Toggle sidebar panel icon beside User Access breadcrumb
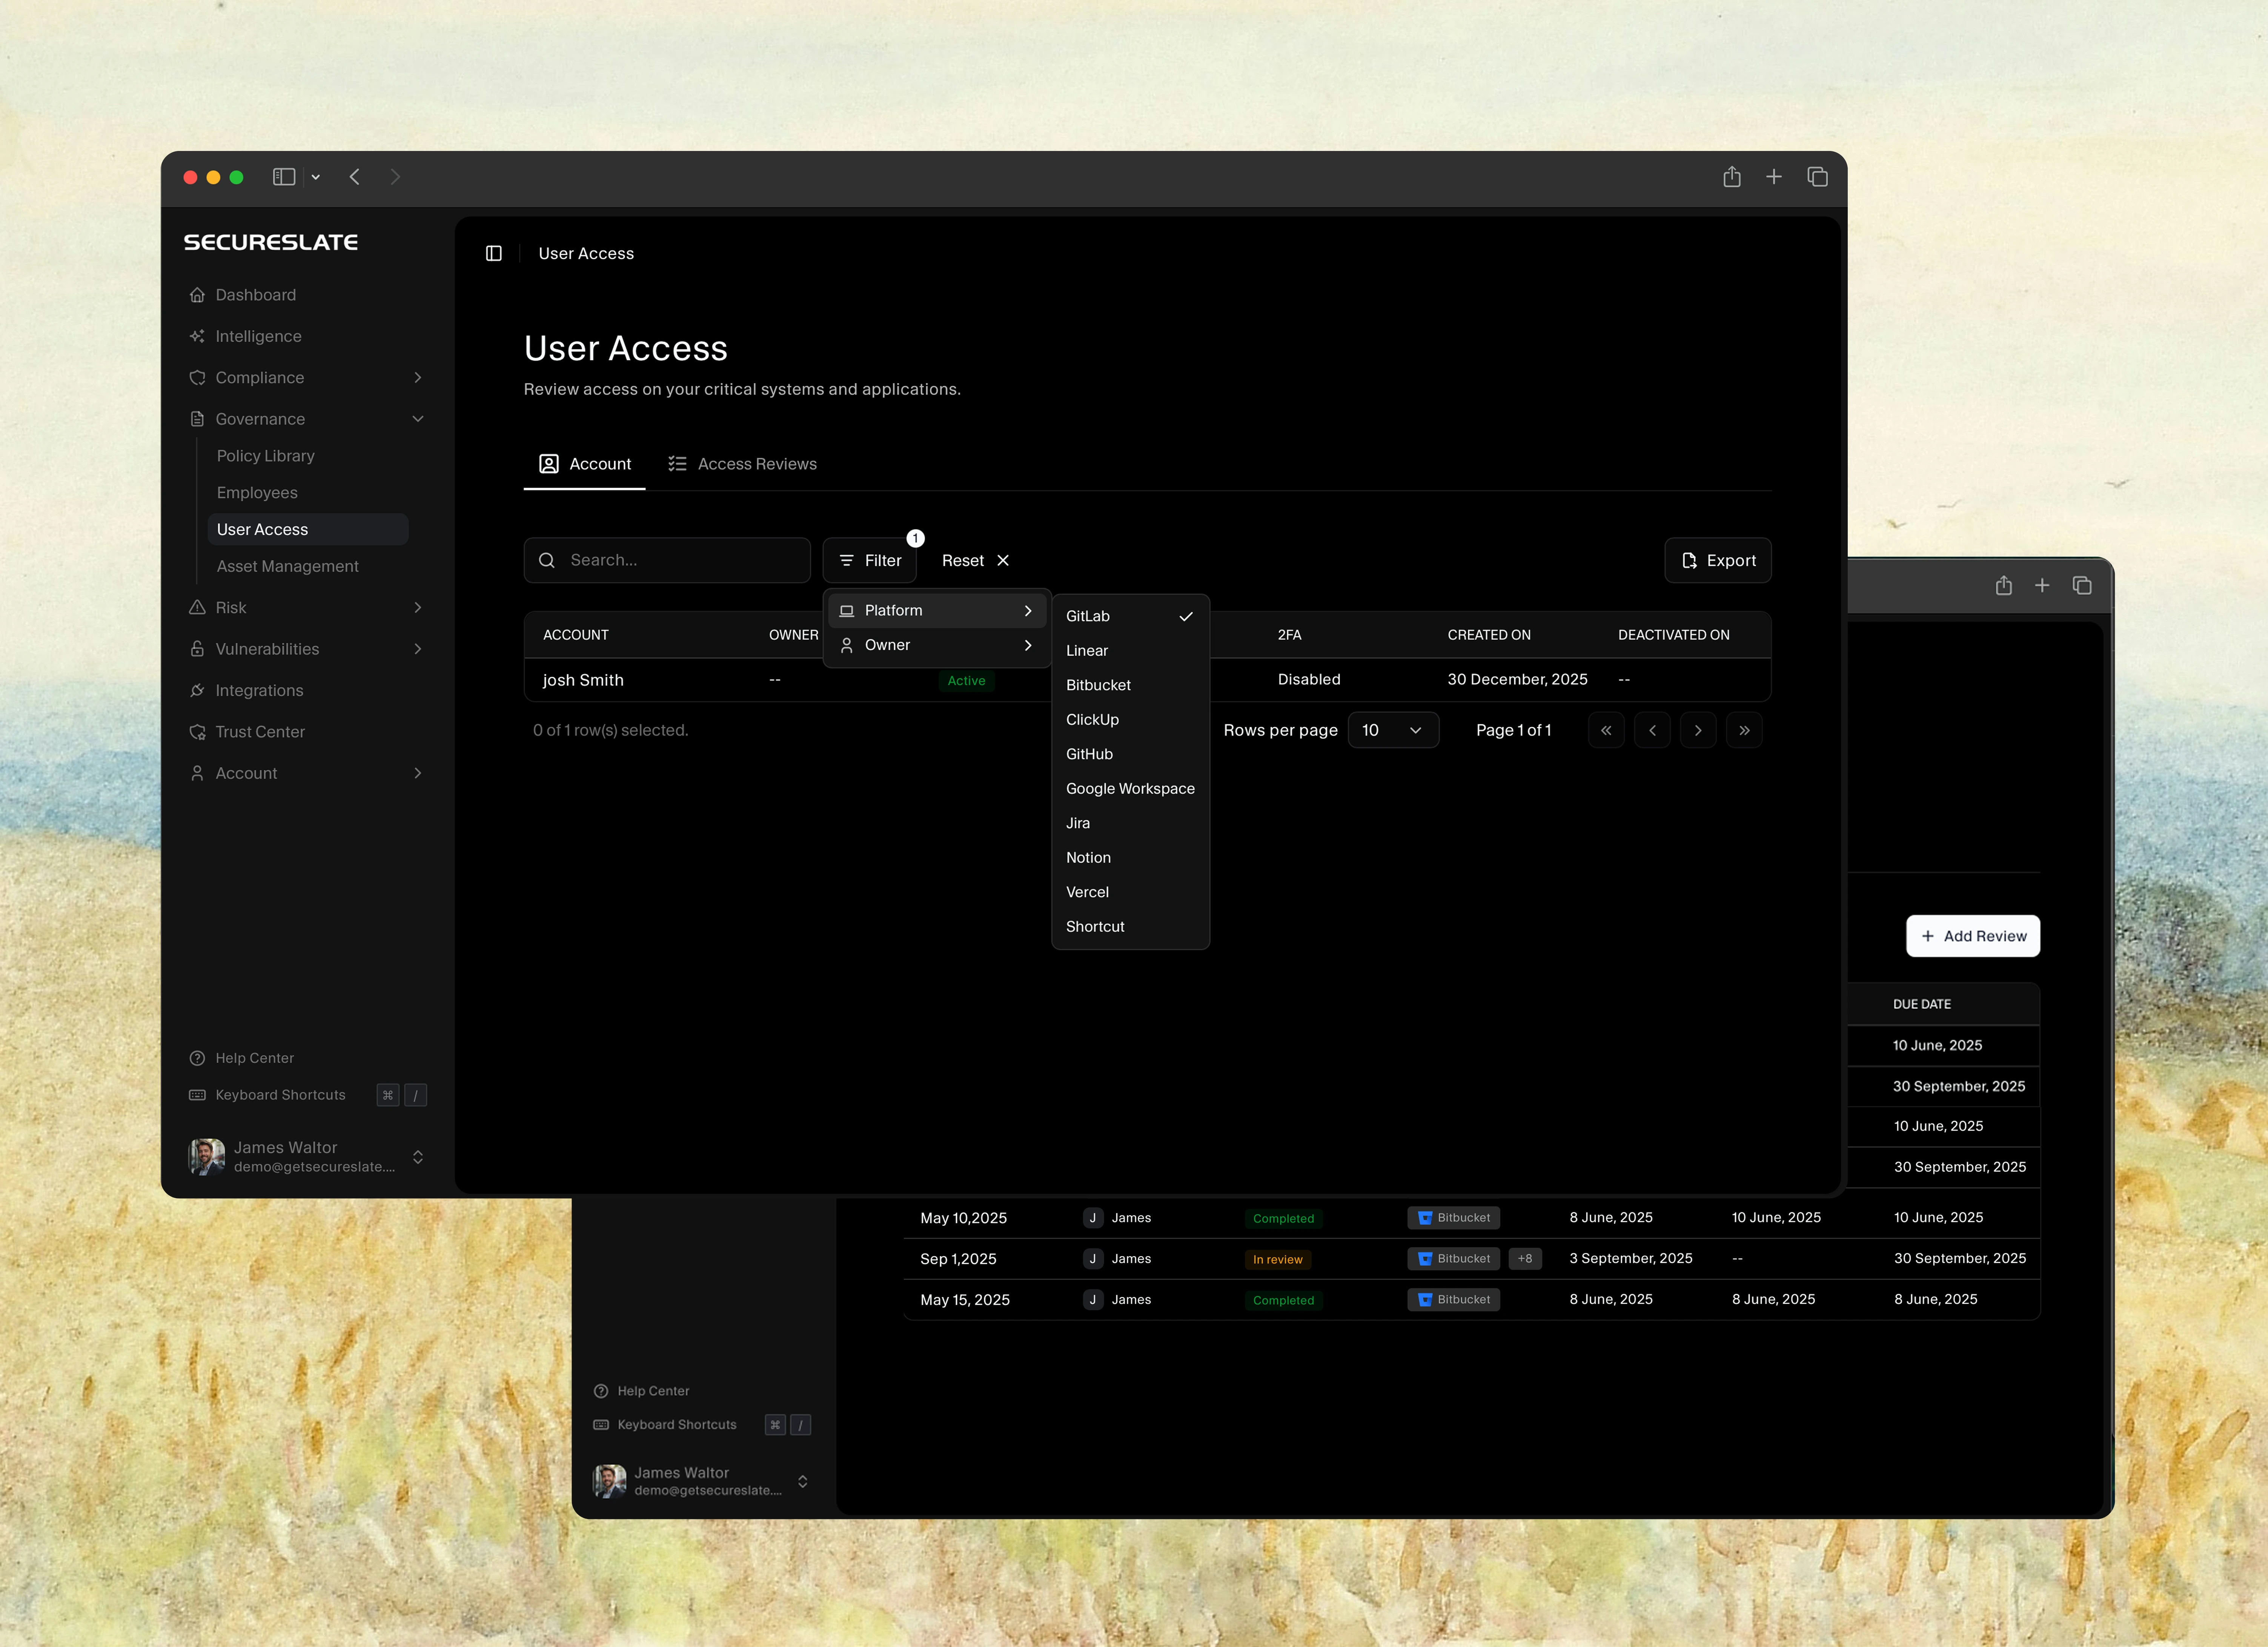Image resolution: width=2268 pixels, height=1647 pixels. 494,253
